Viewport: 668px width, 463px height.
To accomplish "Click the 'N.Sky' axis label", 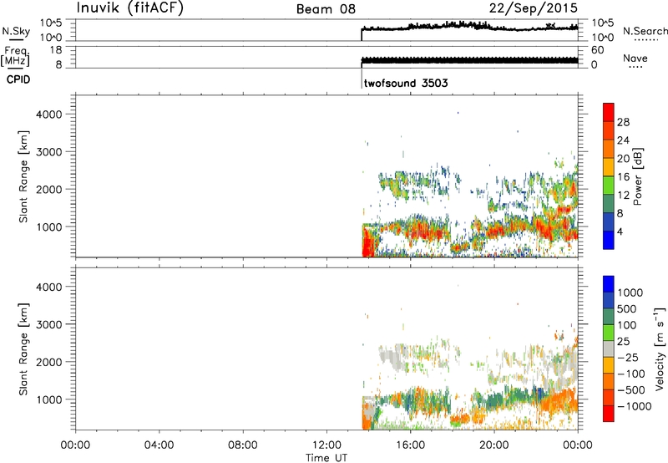I will coord(16,31).
